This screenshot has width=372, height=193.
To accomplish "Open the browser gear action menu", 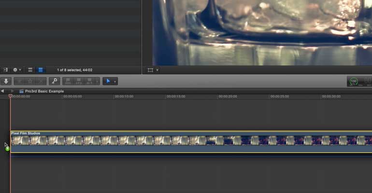I will (x=17, y=70).
